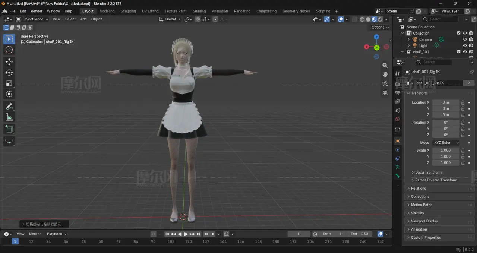Viewport: 477px width, 253px height.
Task: Choose the Add Cube tool
Action: (9, 129)
